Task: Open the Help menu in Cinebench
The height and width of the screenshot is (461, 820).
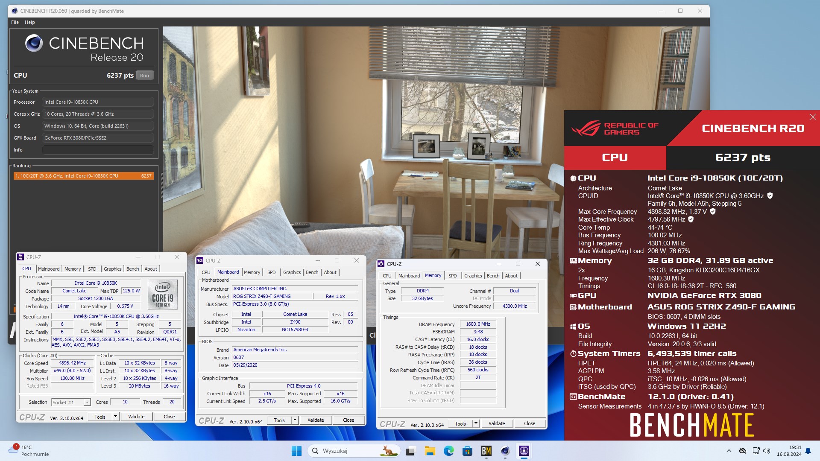Action: tap(30, 22)
